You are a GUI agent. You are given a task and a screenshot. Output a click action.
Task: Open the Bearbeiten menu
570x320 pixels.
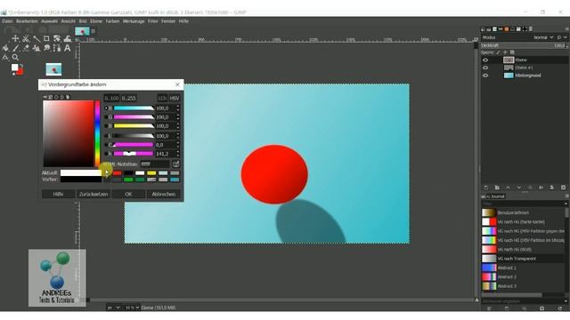click(x=27, y=21)
